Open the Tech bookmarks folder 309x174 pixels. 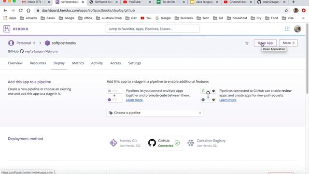(x=203, y=18)
